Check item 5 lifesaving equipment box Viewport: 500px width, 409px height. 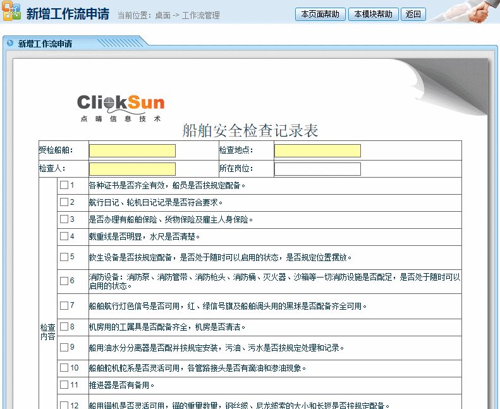64,257
